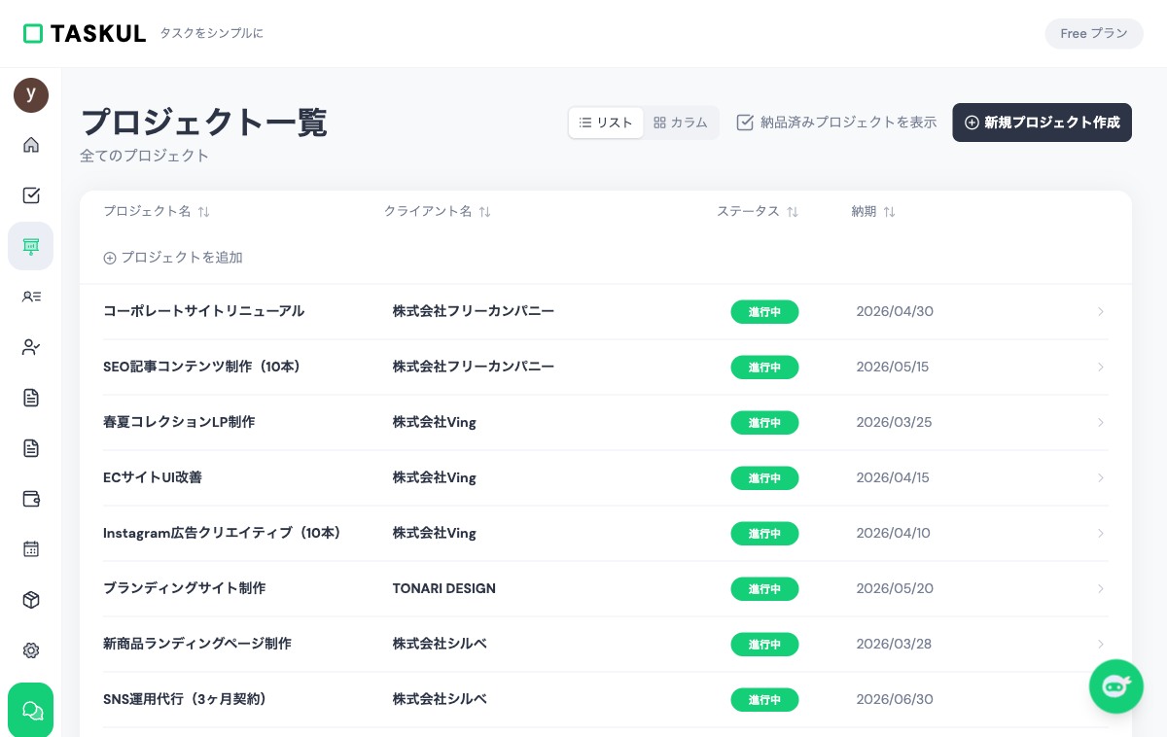This screenshot has height=737, width=1167.
Task: Click the wallet icon in the sidebar
Action: coord(31,499)
